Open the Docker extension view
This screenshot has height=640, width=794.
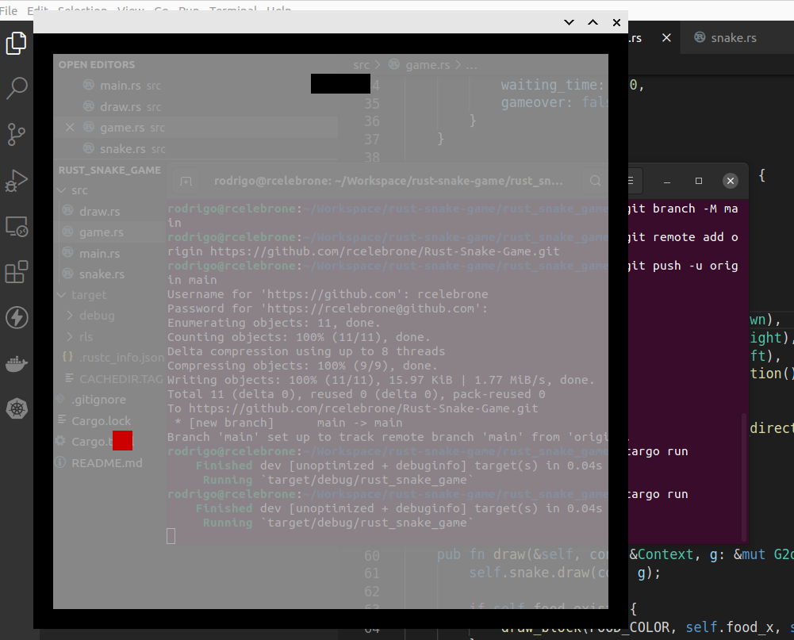coord(17,363)
